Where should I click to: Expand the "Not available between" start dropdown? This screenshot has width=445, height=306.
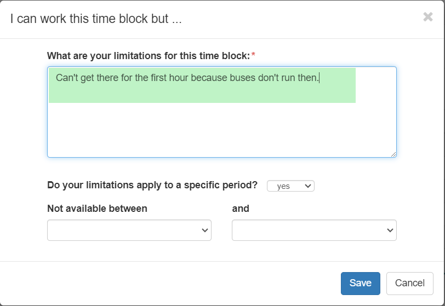pos(129,230)
